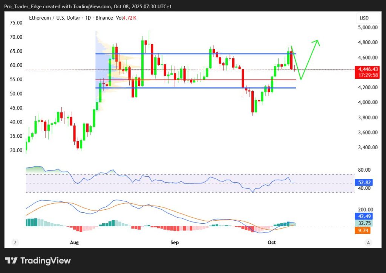Click the Ethereum / U.S. Dollar symbol title
Viewport: 386px width, 273px height.
click(x=54, y=17)
